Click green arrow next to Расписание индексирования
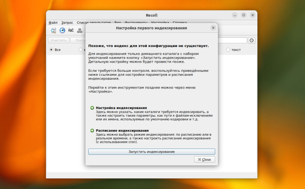 pos(92,131)
